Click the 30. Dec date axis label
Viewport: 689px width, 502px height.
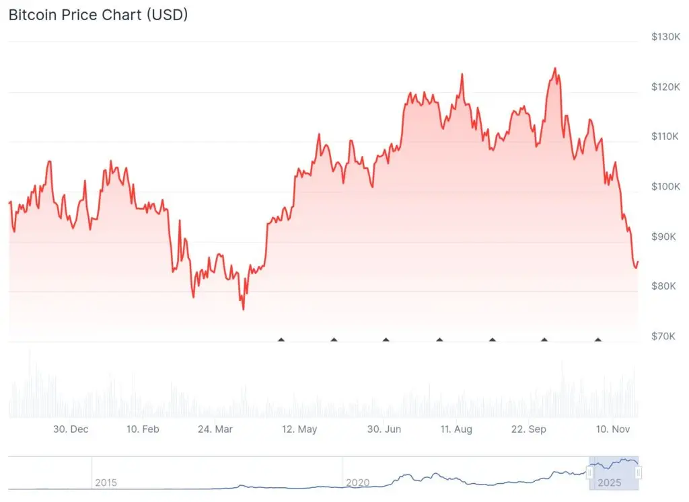[x=71, y=429]
